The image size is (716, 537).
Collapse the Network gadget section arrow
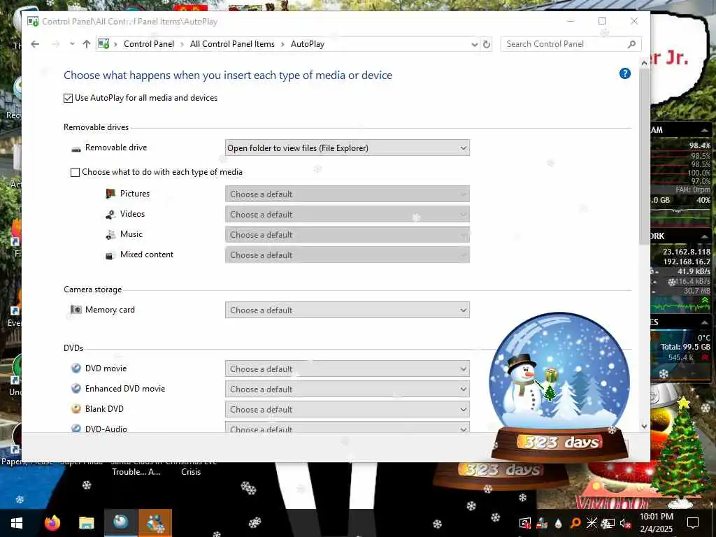point(704,236)
